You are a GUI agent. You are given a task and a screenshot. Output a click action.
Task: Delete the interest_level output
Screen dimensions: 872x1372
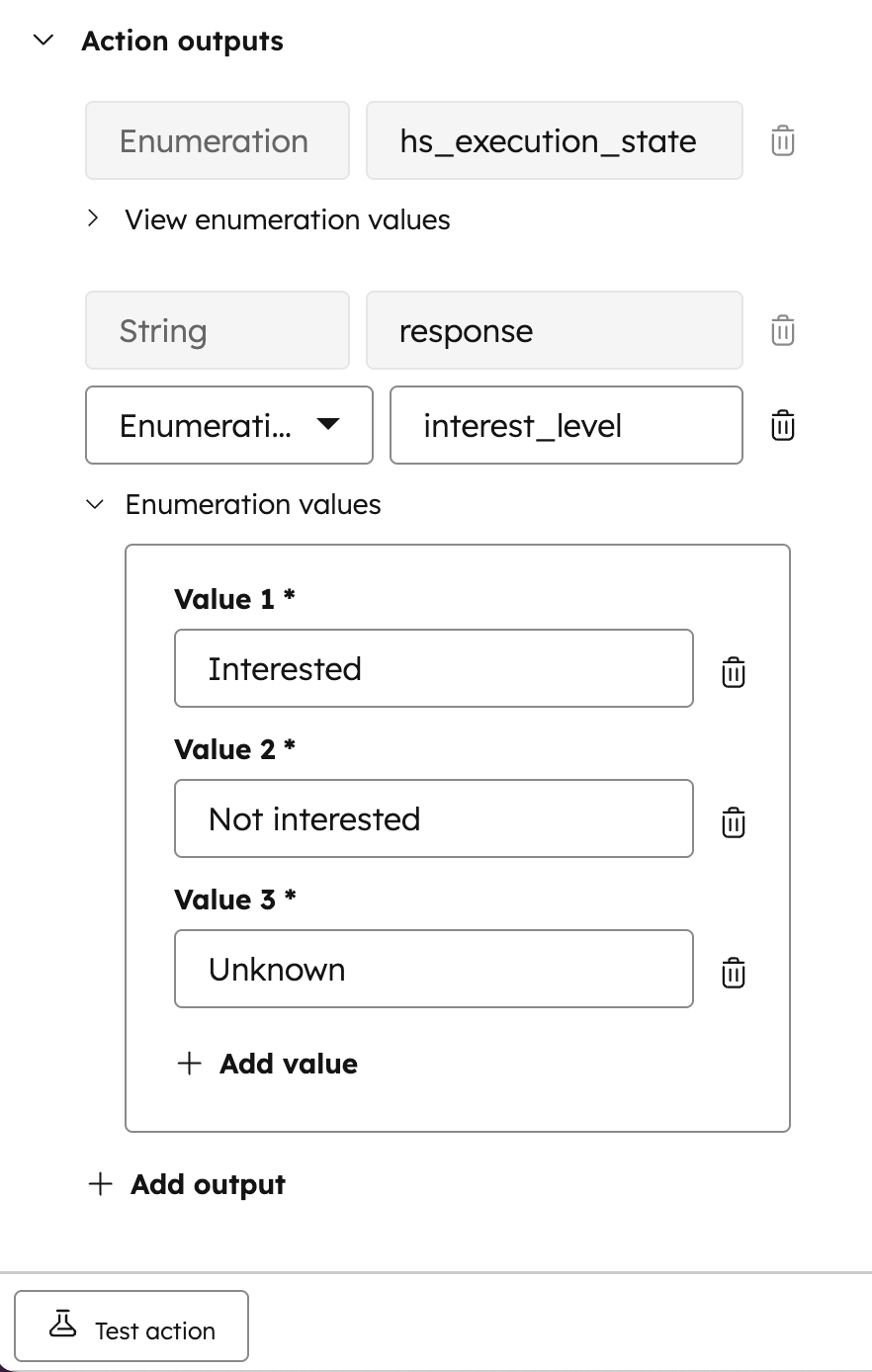[x=781, y=425]
